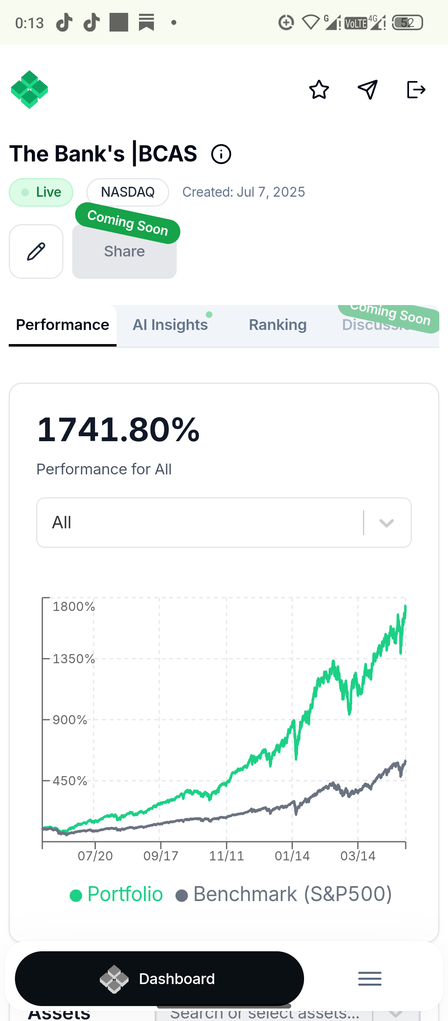Screen dimensions: 448x1021
Task: Click the Coming Soon badge over Share
Action: (x=128, y=223)
